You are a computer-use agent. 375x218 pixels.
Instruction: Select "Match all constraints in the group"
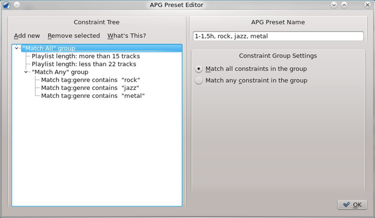(x=199, y=69)
